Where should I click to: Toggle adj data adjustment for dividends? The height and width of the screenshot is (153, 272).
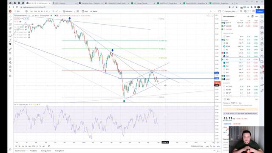point(207,146)
